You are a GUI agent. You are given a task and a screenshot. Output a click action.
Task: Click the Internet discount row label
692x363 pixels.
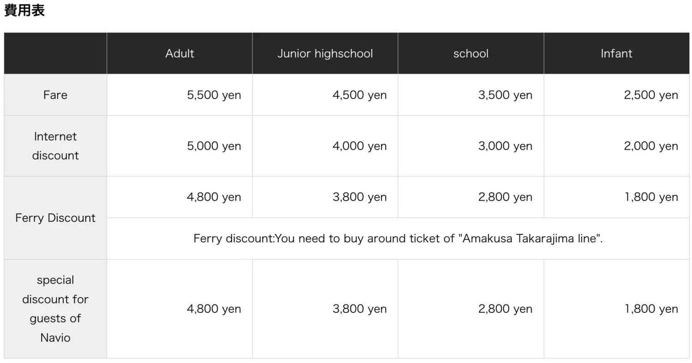pos(55,146)
